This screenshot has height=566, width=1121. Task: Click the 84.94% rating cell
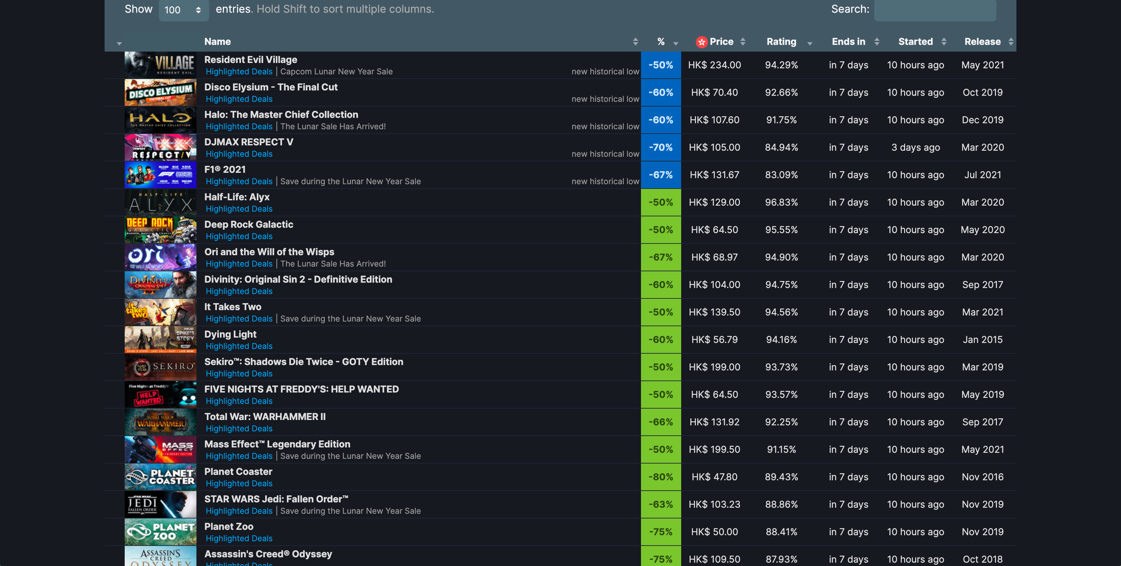[781, 147]
